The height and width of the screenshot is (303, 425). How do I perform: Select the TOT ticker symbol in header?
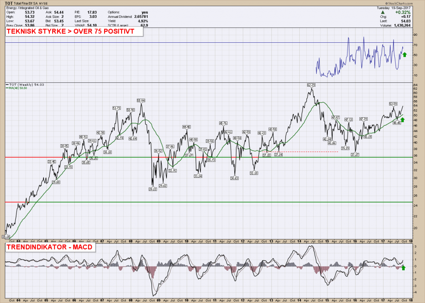pyautogui.click(x=9, y=3)
